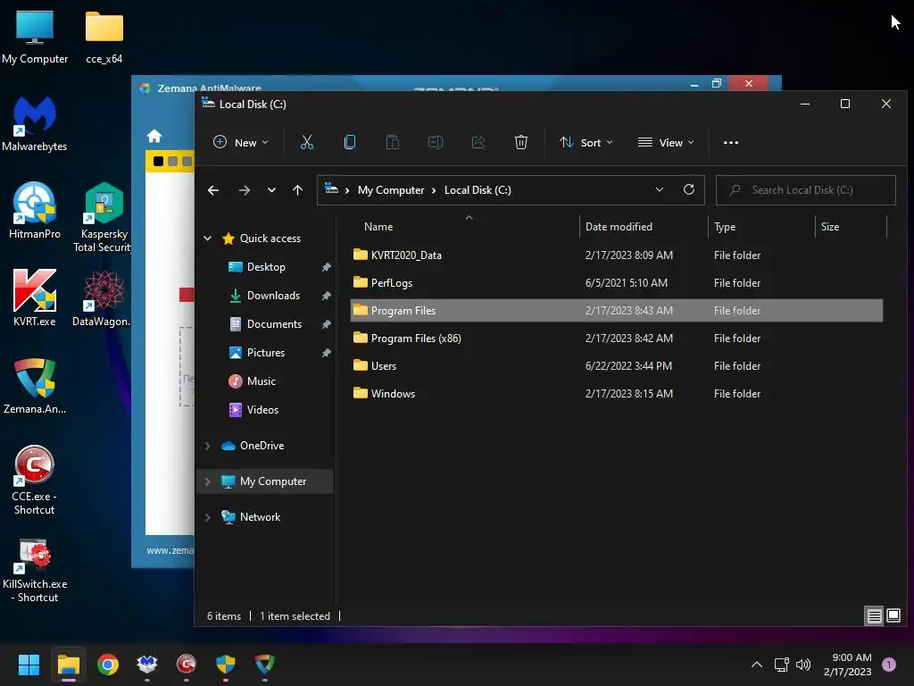914x686 pixels.
Task: Open Music in navigation pane
Action: [262, 381]
